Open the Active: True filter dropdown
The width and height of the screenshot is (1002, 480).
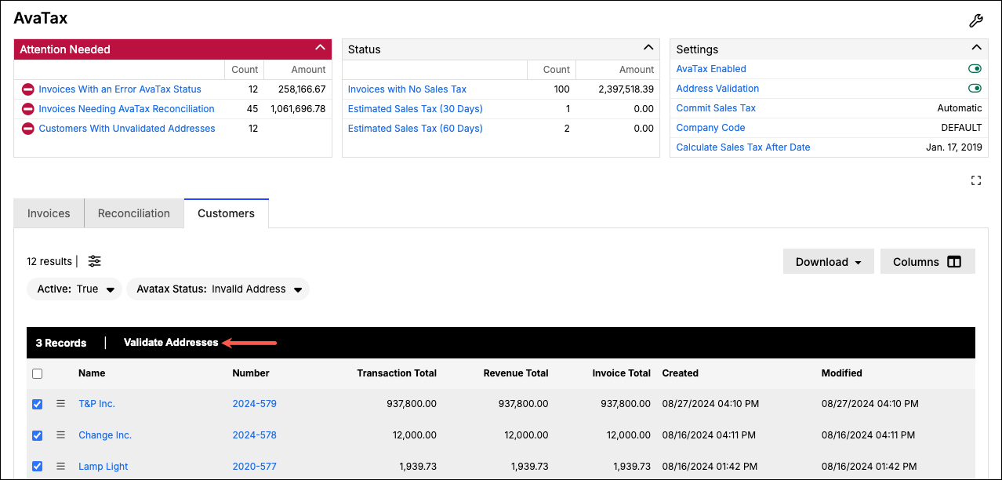pos(74,289)
